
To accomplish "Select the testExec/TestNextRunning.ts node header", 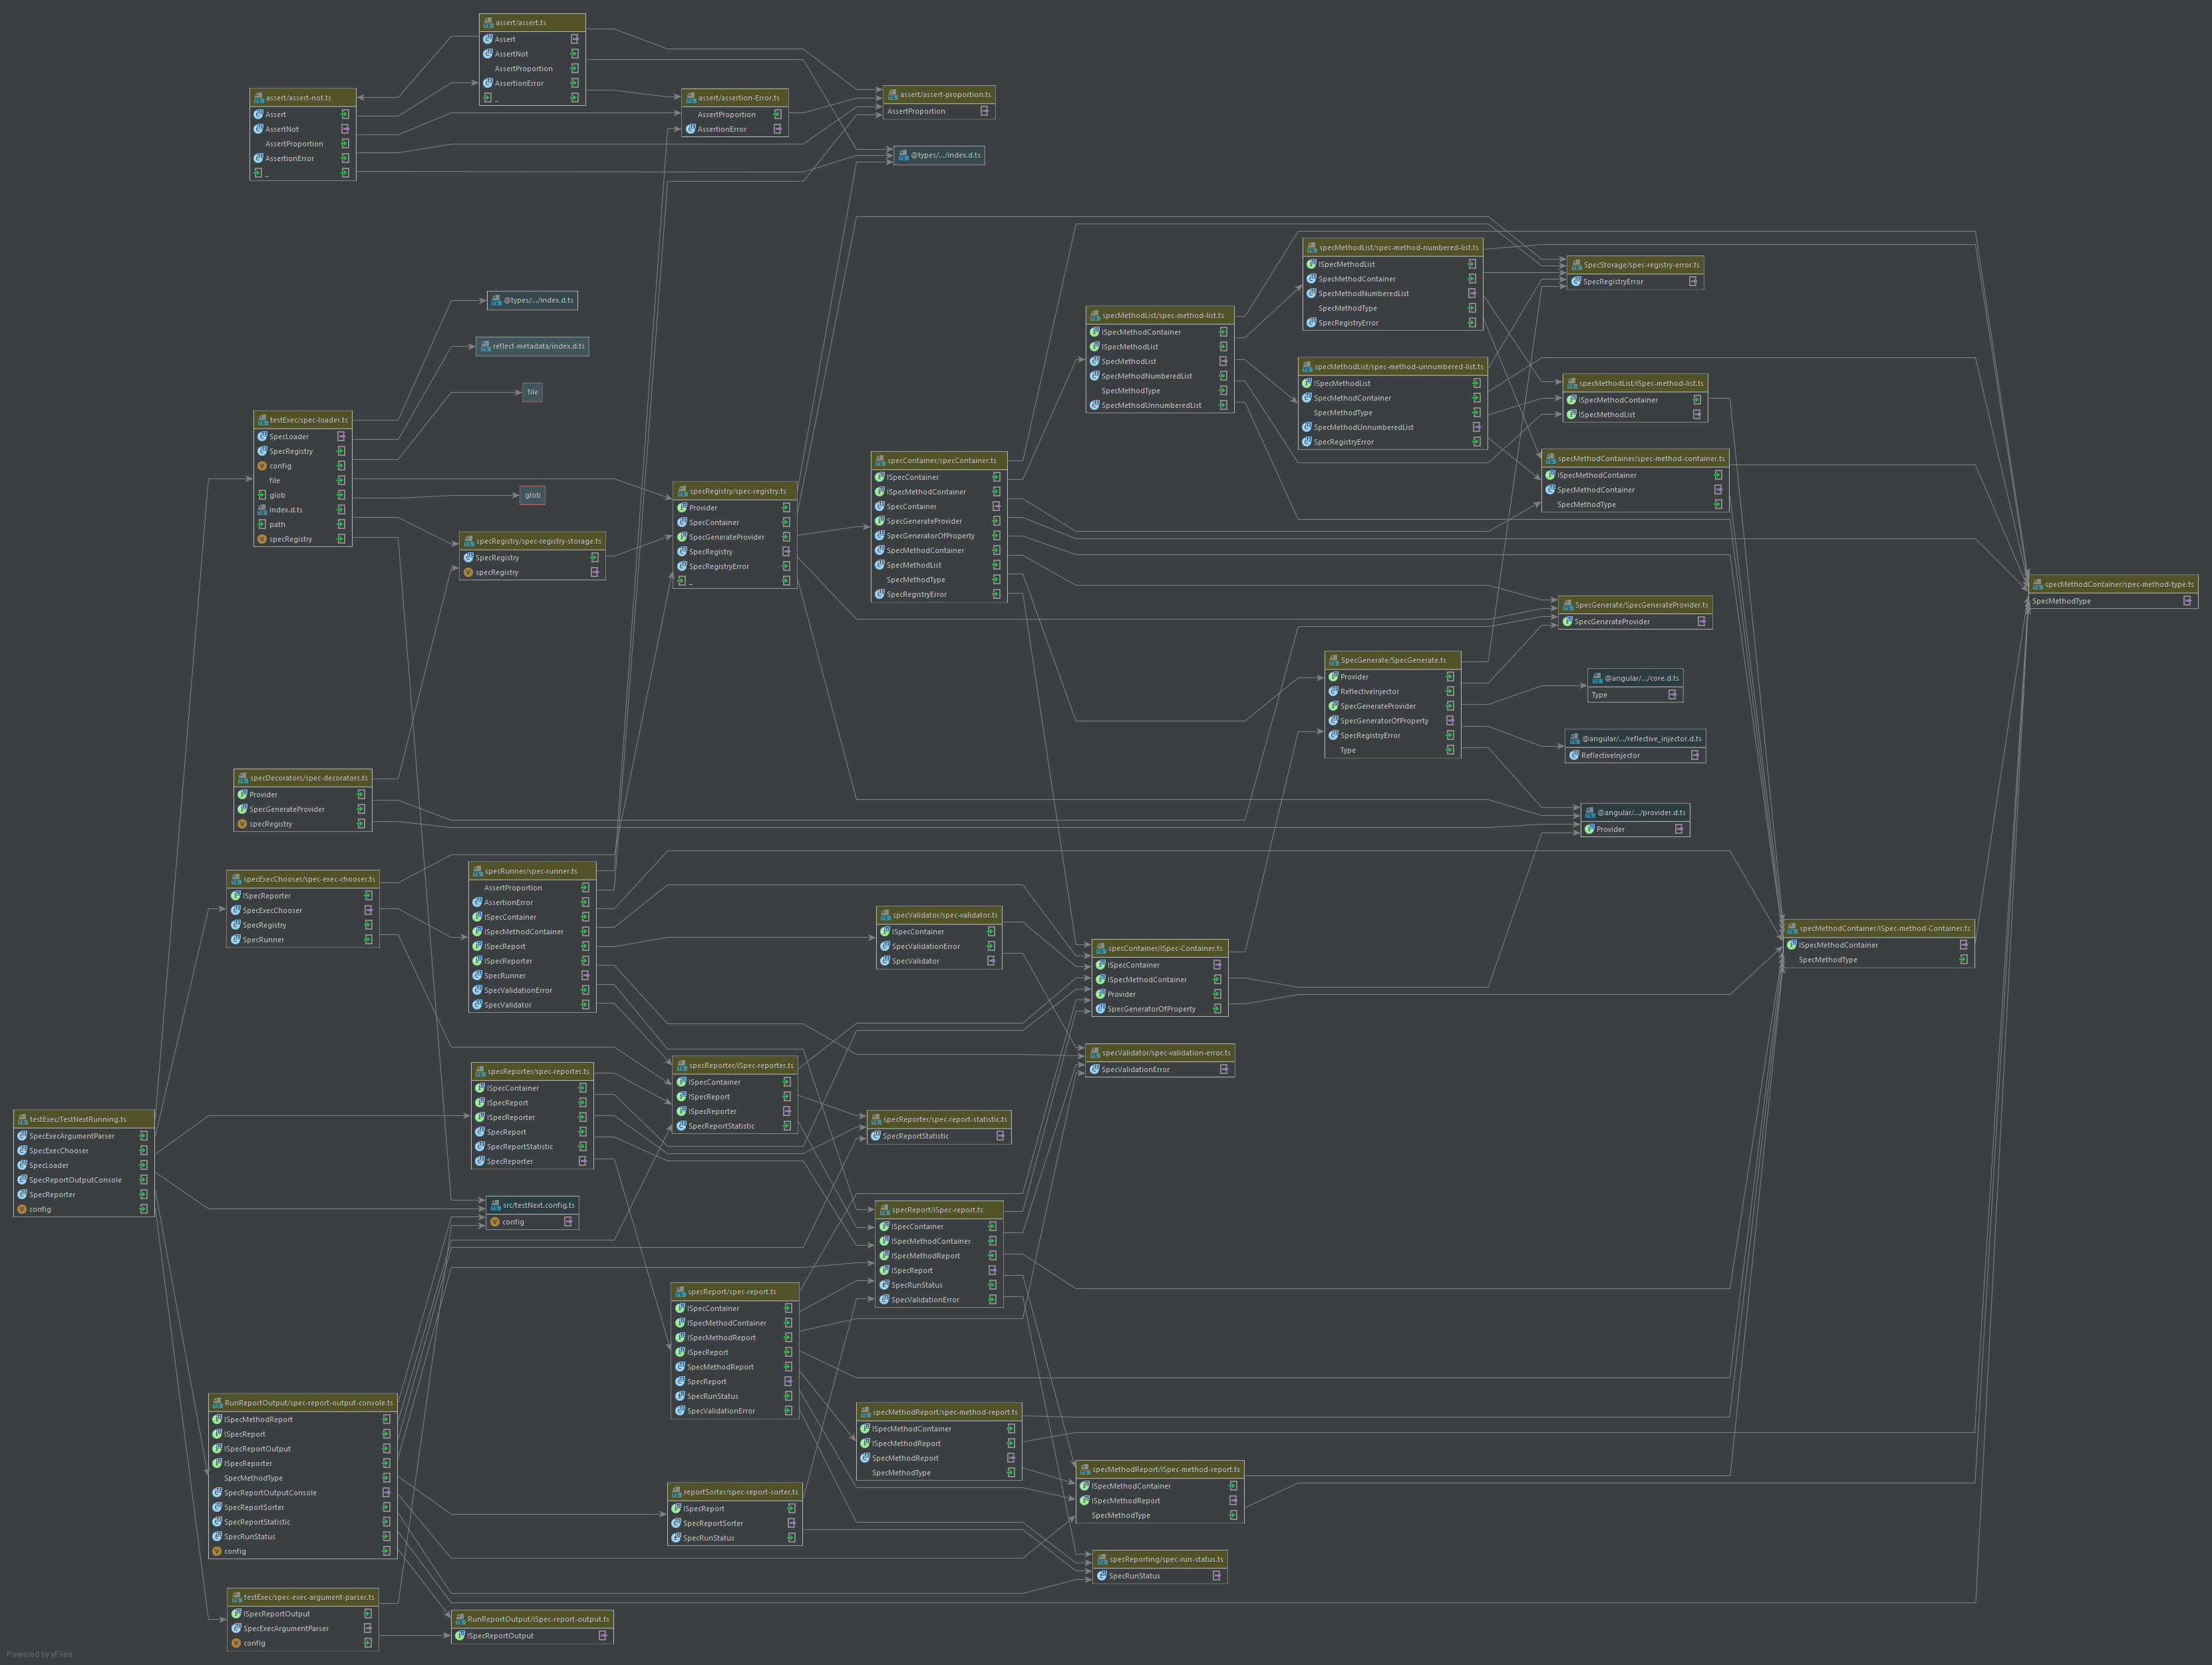I will 84,1119.
